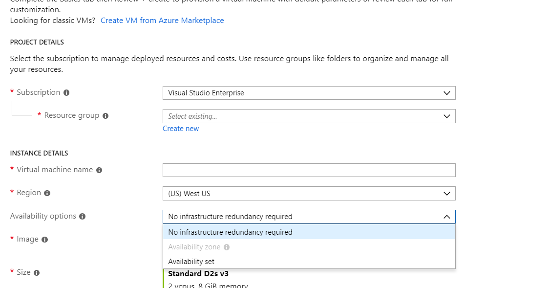Click Create new resource group link
This screenshot has width=548, height=288.
(x=181, y=129)
